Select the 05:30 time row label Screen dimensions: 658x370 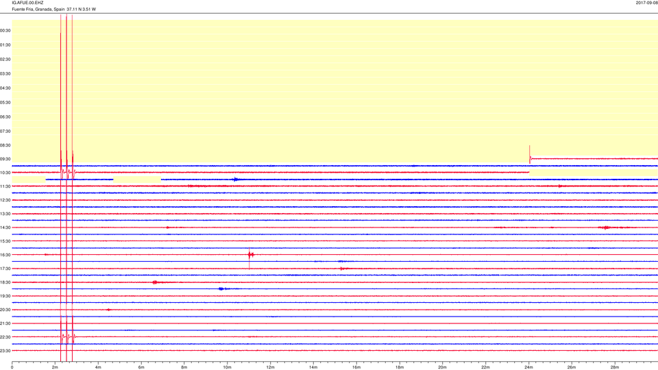tap(5, 102)
